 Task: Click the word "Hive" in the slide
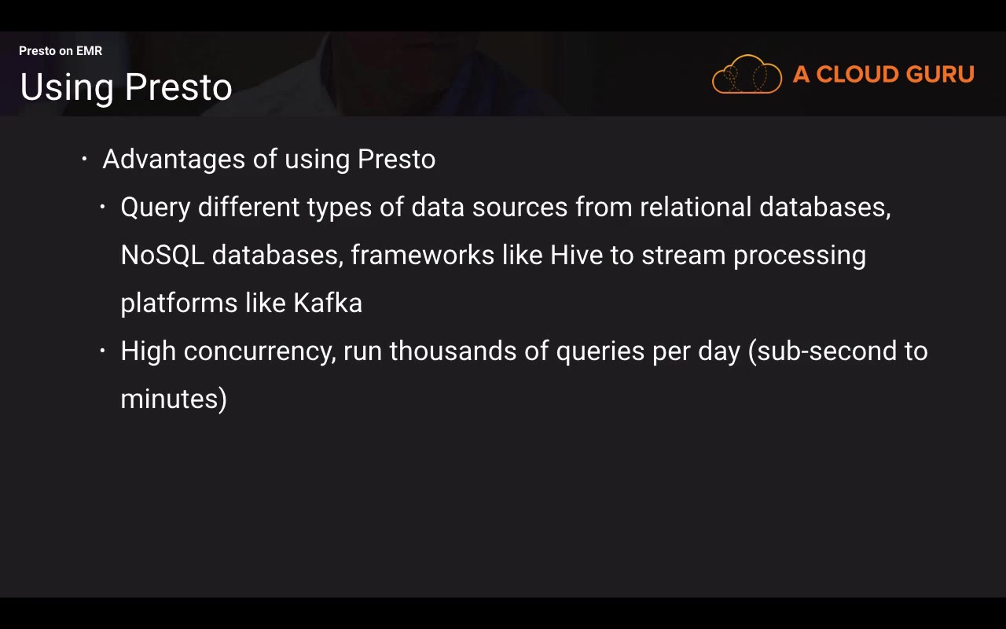click(575, 255)
